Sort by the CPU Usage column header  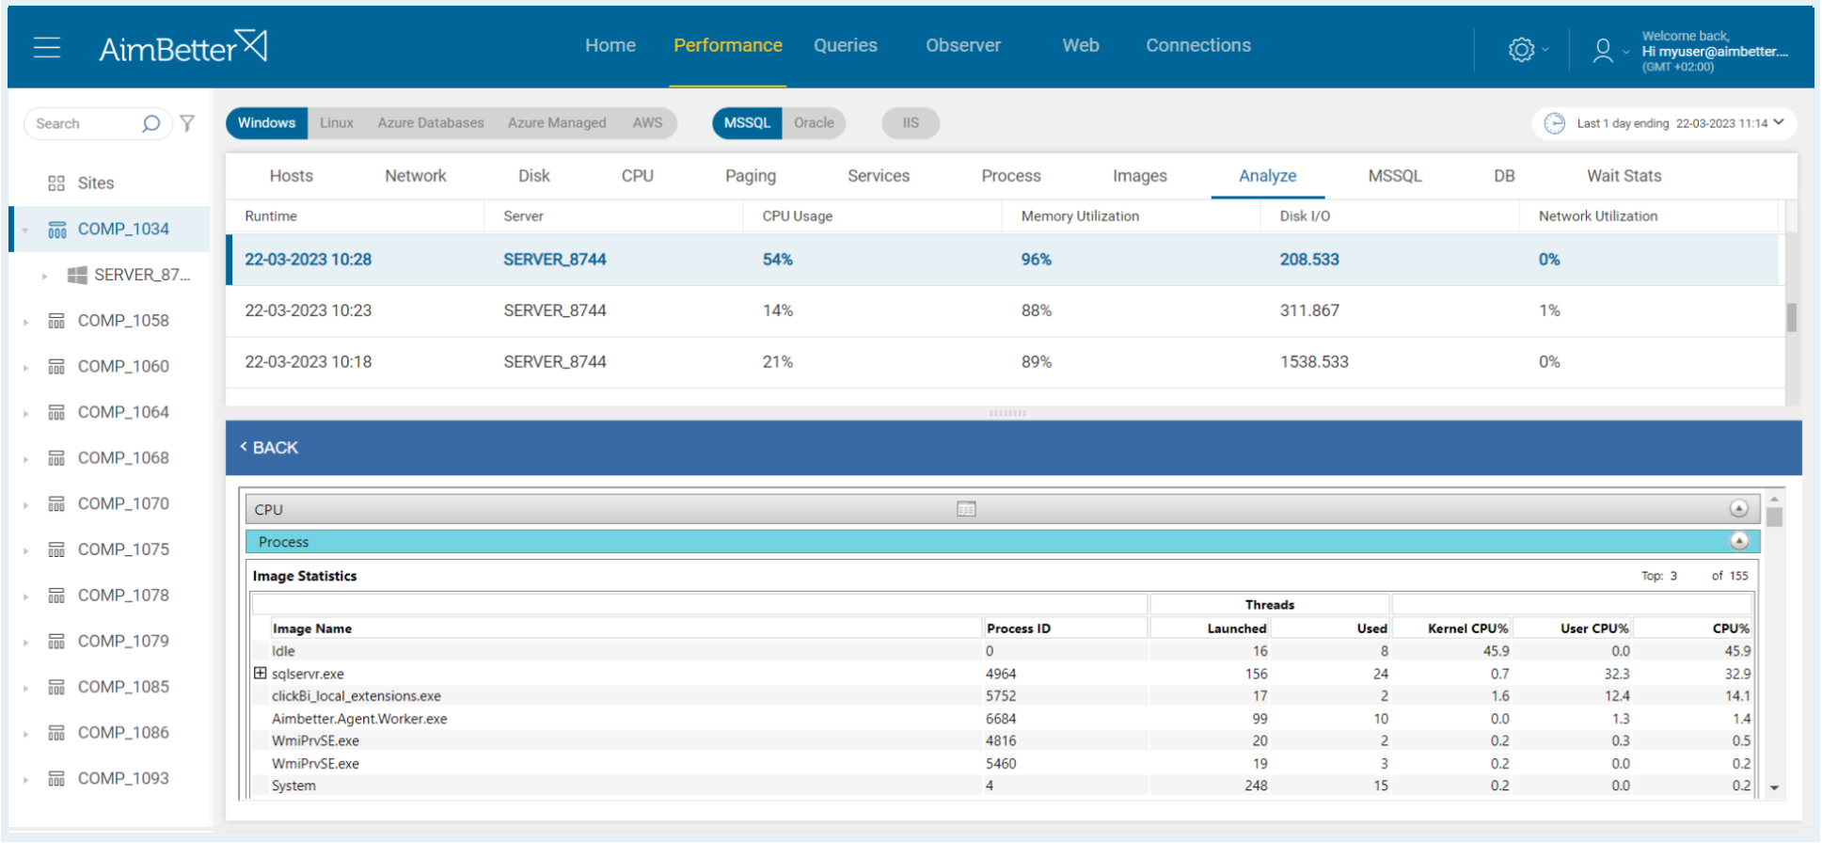(x=798, y=216)
